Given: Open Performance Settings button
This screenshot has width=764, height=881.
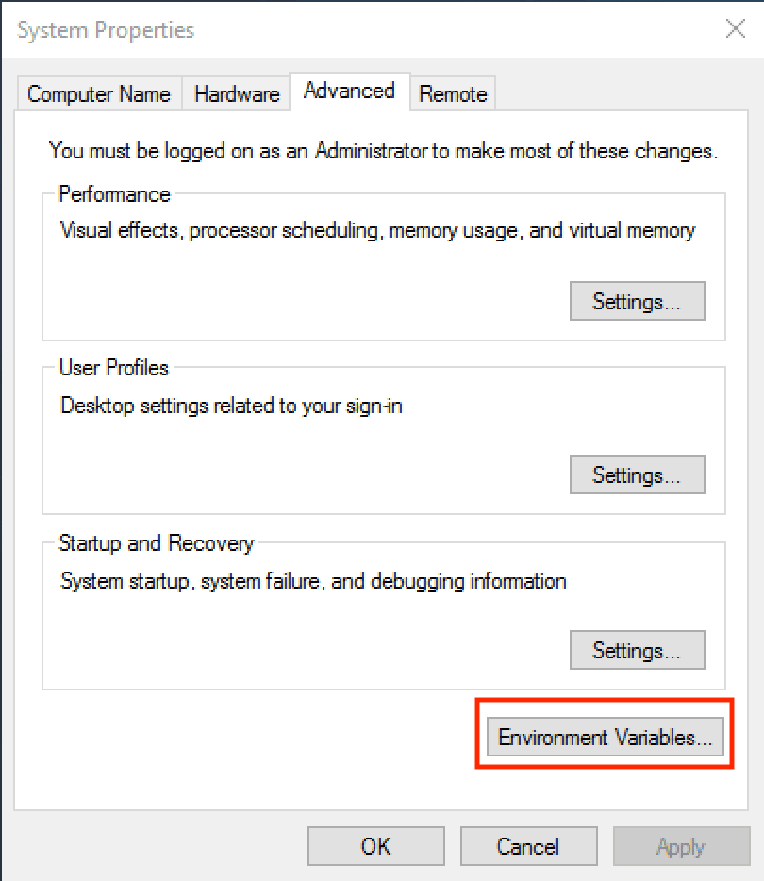Looking at the screenshot, I should point(637,302).
